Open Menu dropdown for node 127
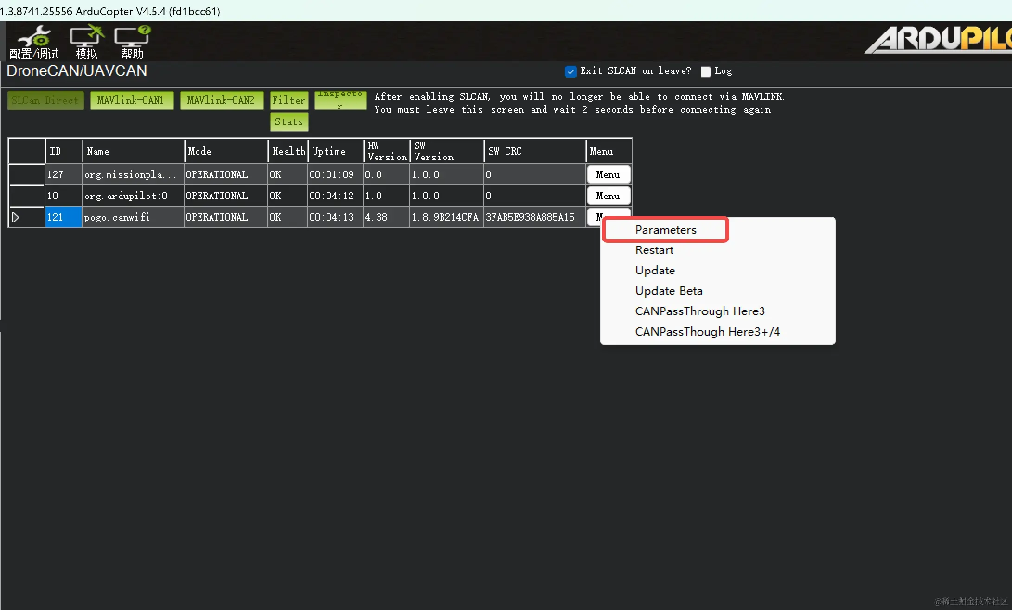Image resolution: width=1012 pixels, height=610 pixels. [608, 175]
